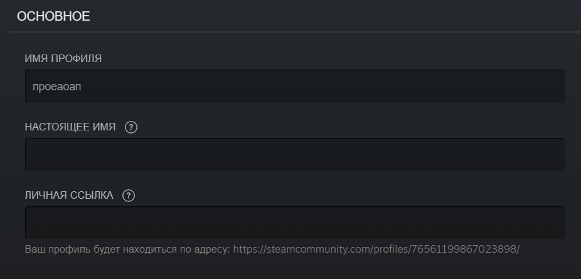Viewport: 581px width, 279px height.
Task: Click the help icon beside НАСТОЯЩЕЕ ИМЯ
Action: point(131,127)
